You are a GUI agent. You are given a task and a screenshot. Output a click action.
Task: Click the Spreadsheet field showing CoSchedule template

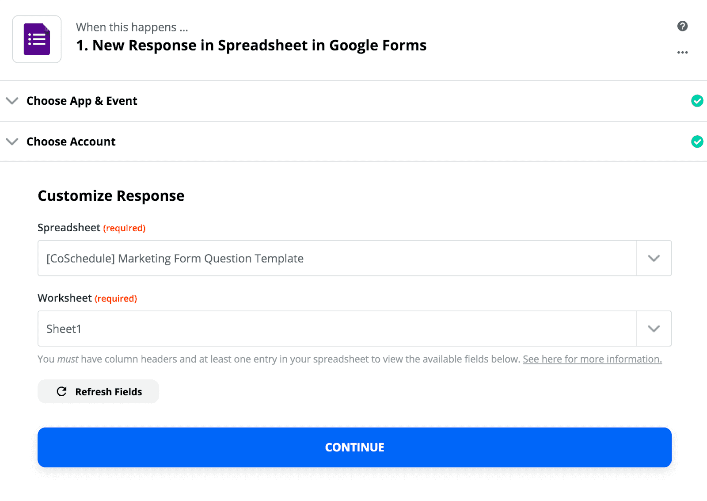coord(337,258)
